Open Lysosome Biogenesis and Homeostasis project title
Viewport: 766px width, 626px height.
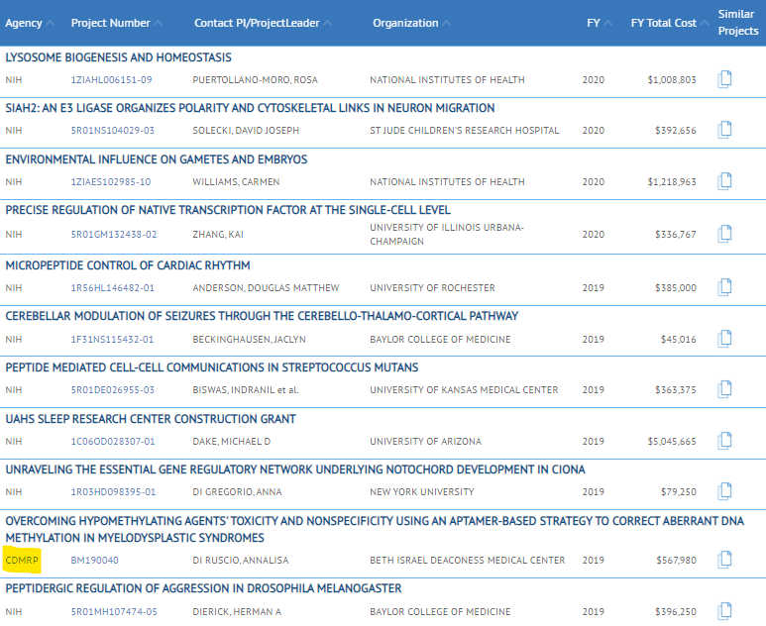click(118, 57)
